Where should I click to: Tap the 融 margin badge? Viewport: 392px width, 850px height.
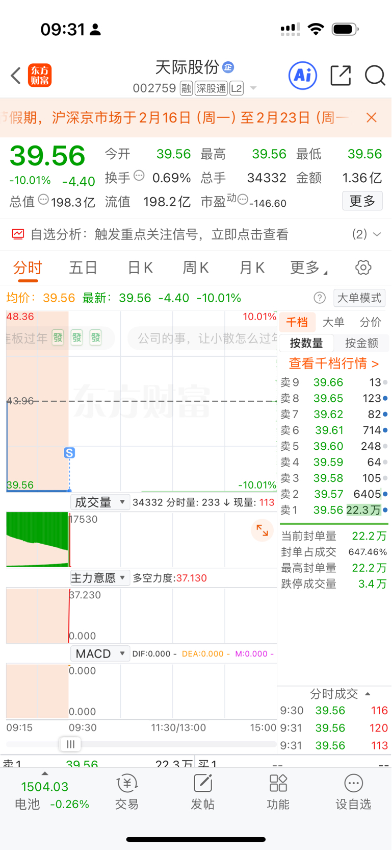coord(186,88)
